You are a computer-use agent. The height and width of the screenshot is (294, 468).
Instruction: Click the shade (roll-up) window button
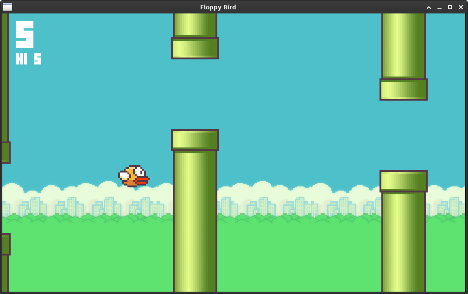click(429, 7)
